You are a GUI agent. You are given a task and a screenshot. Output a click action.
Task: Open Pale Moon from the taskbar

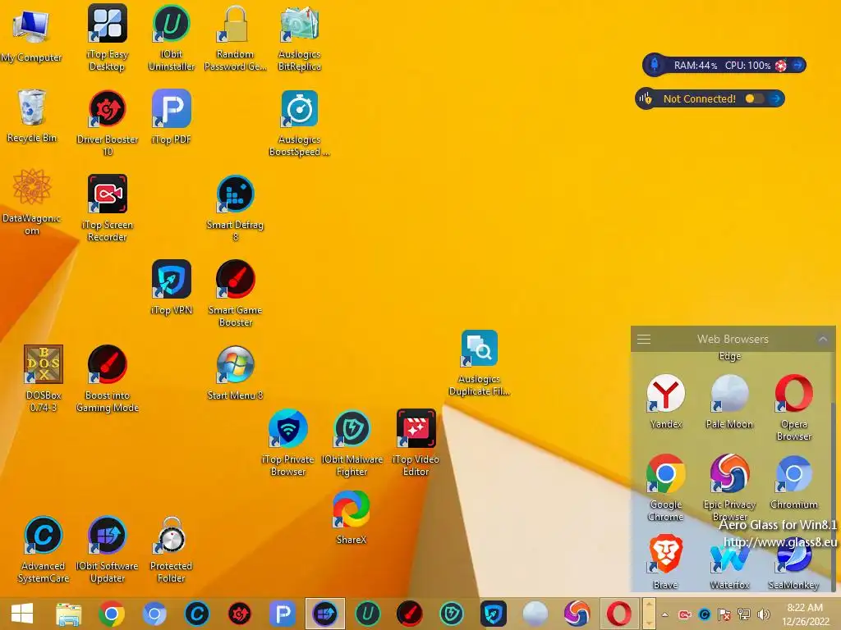click(x=535, y=614)
